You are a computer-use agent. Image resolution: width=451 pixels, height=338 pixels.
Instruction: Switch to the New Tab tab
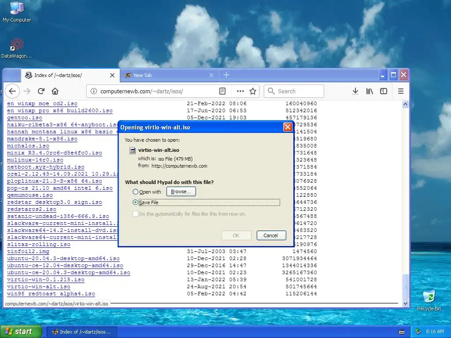coord(169,75)
